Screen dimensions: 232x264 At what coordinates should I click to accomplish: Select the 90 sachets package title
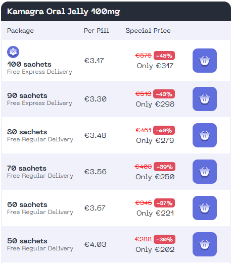[27, 95]
